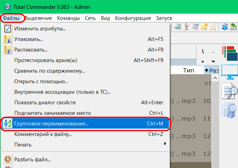Click the green drive icon in the toolbar
The image size is (238, 168).
[234, 27]
